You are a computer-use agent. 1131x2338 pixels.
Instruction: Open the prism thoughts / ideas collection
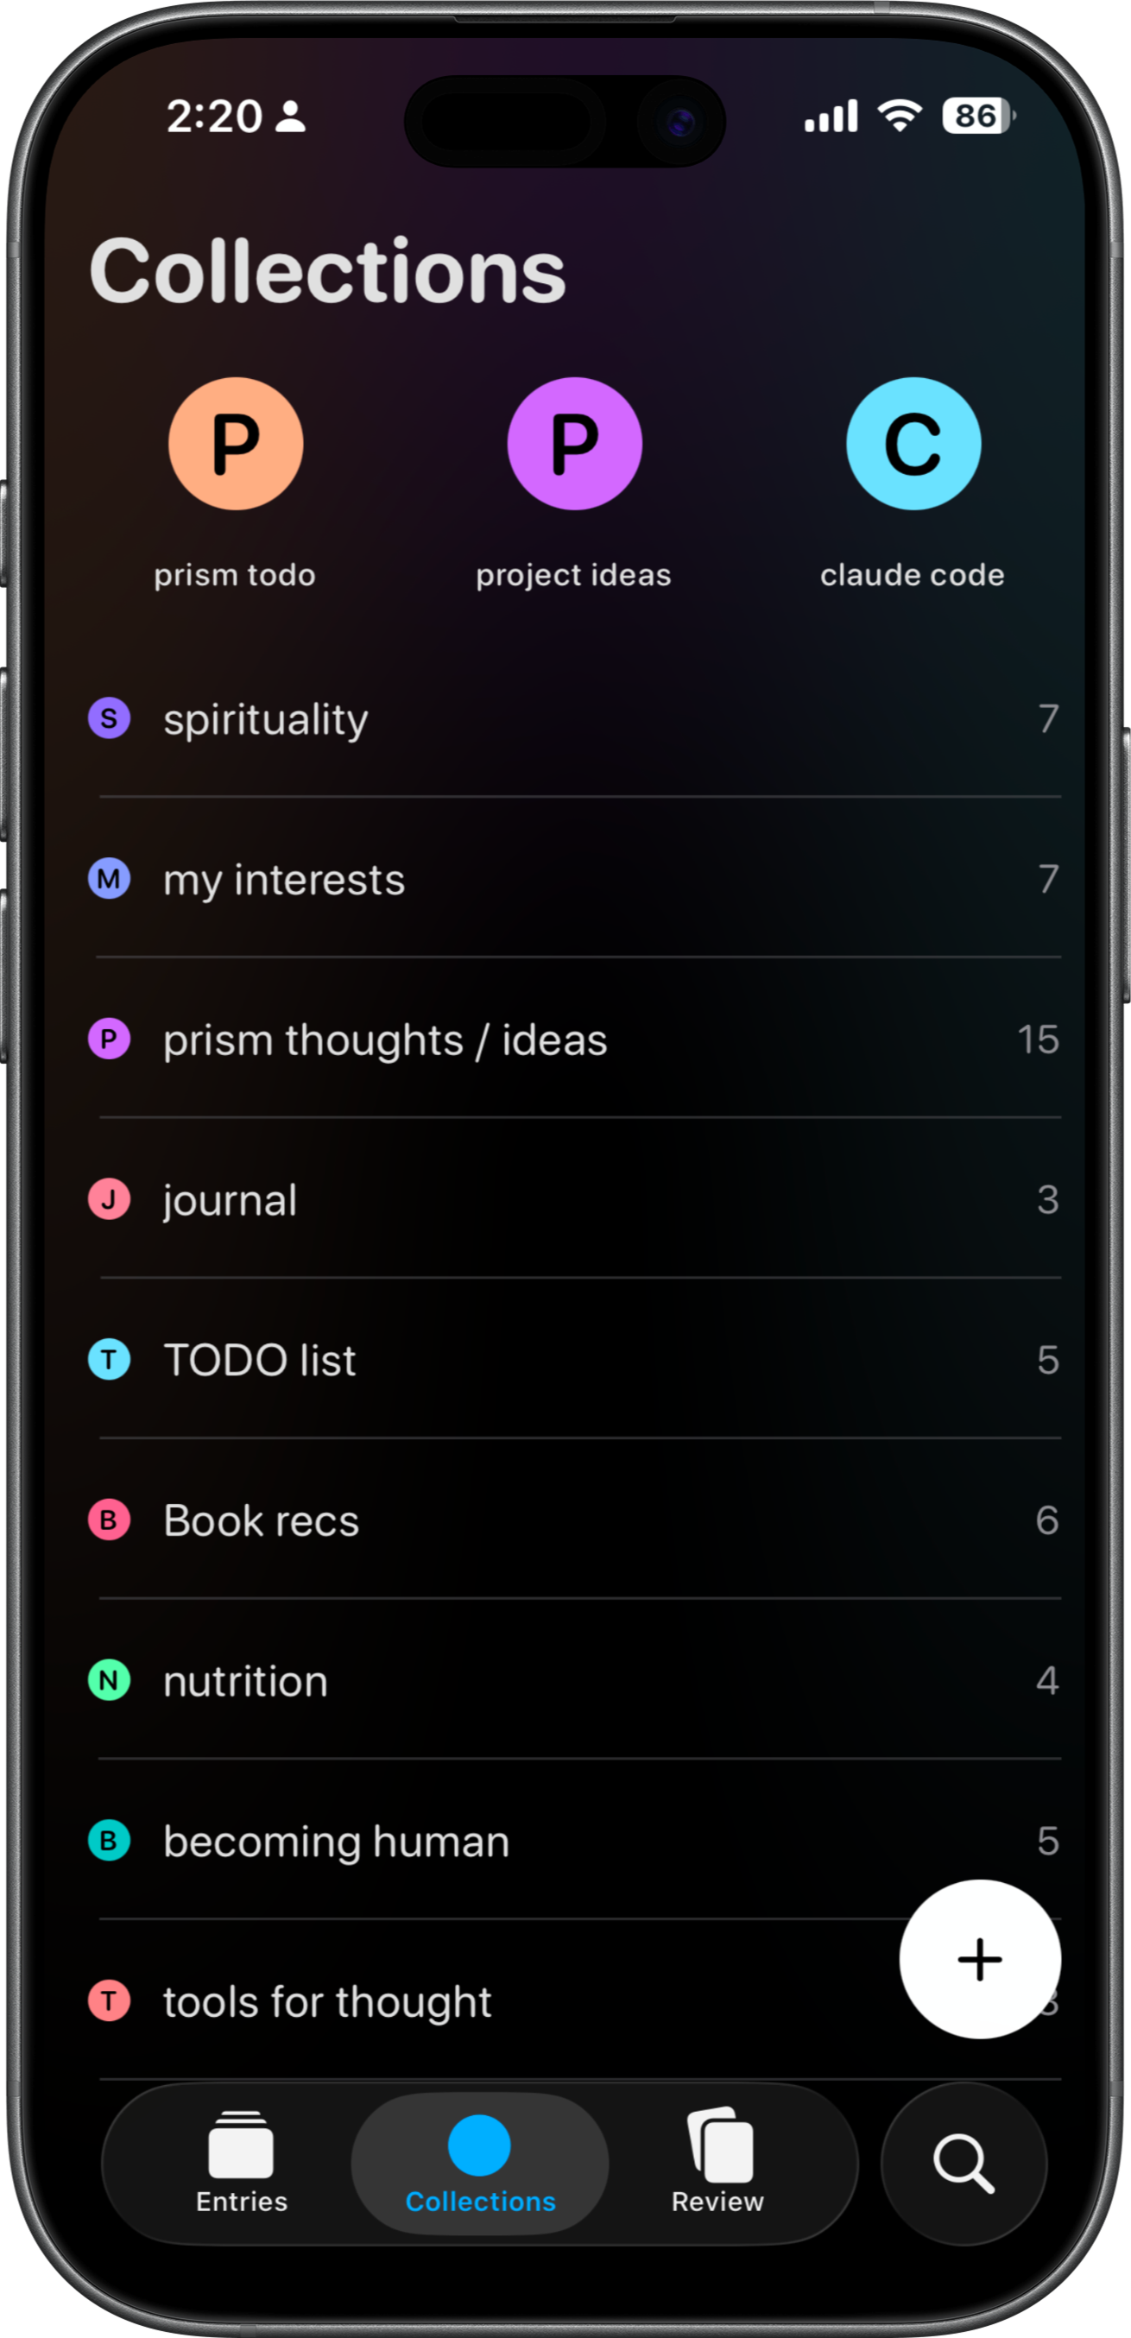pyautogui.click(x=385, y=1040)
